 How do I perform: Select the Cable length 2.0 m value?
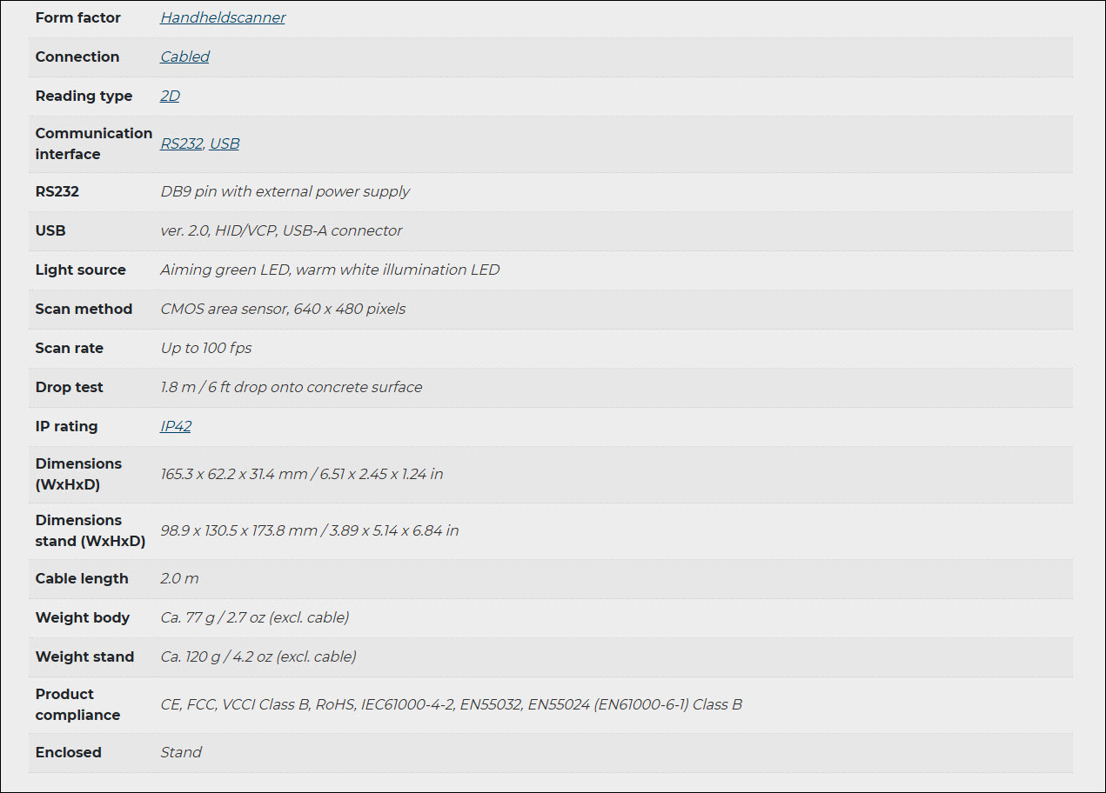point(179,578)
